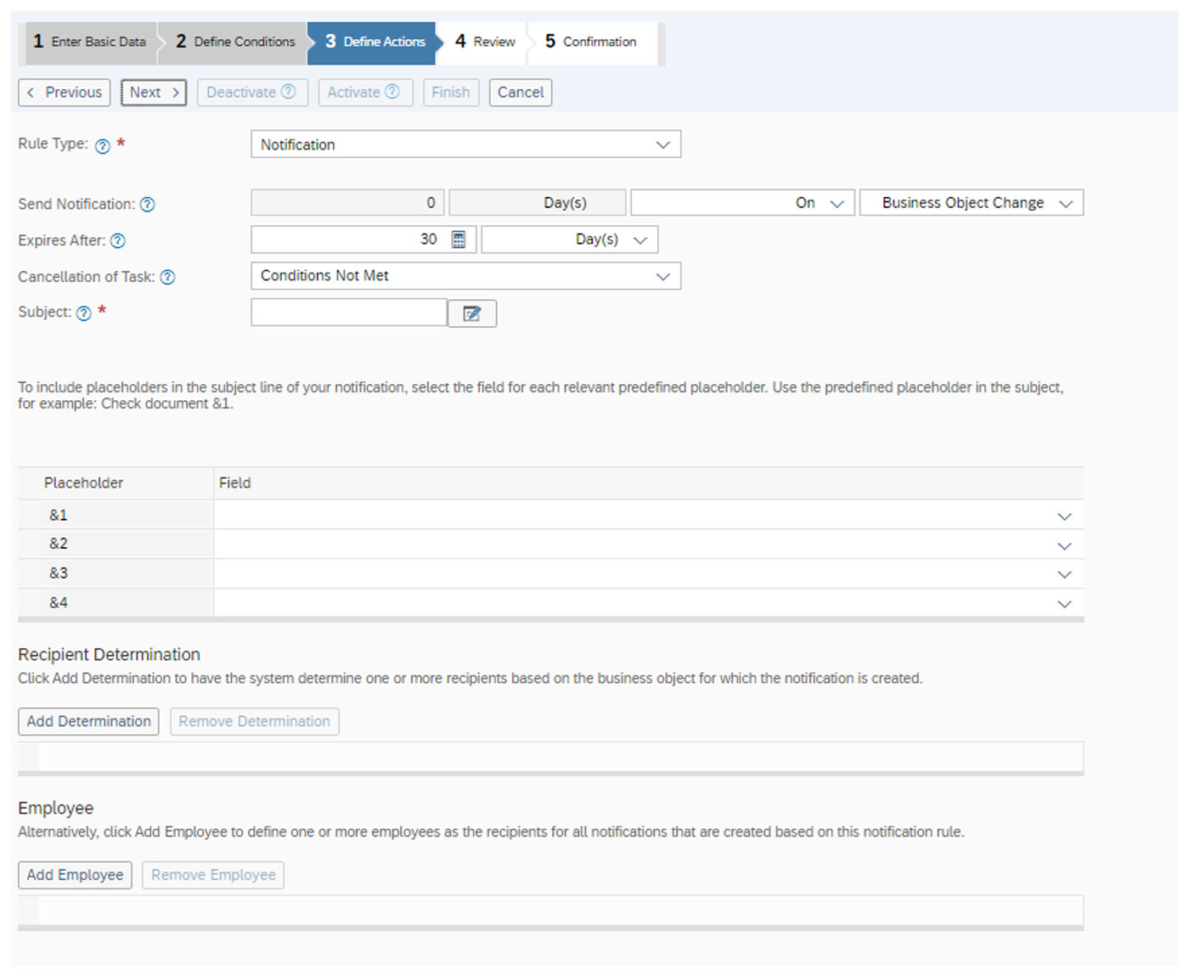This screenshot has height=976, width=1189.
Task: Expand the field dropdown for placeholder &2
Action: [1064, 546]
